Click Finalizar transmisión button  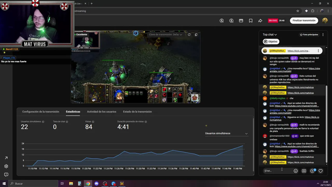304,21
